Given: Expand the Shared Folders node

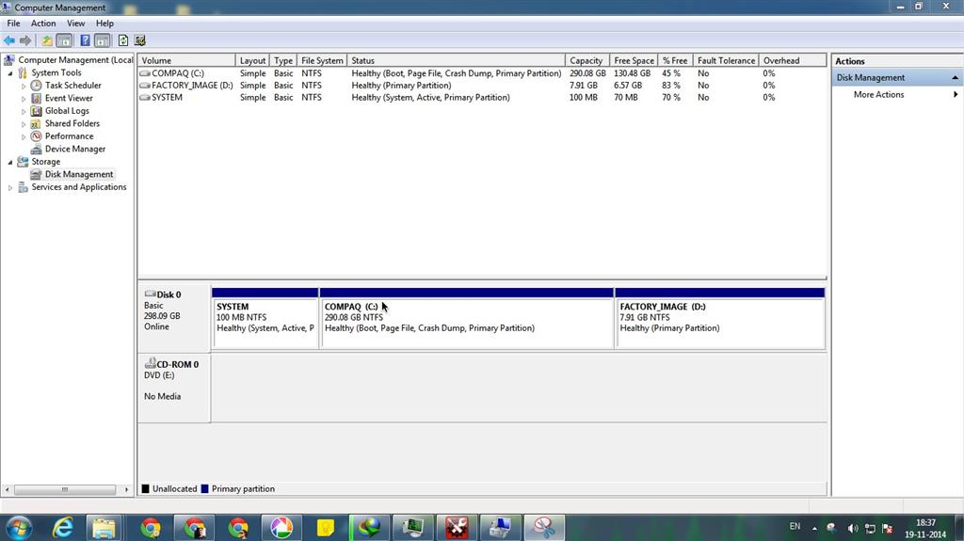Looking at the screenshot, I should 24,124.
